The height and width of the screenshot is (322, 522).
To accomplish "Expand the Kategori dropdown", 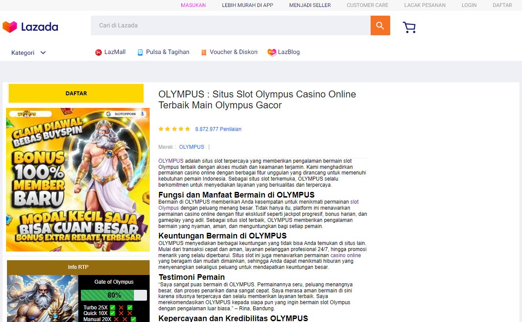I will [x=28, y=53].
